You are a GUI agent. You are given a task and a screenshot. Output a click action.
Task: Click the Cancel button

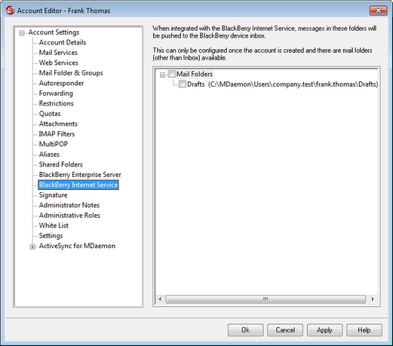point(285,330)
